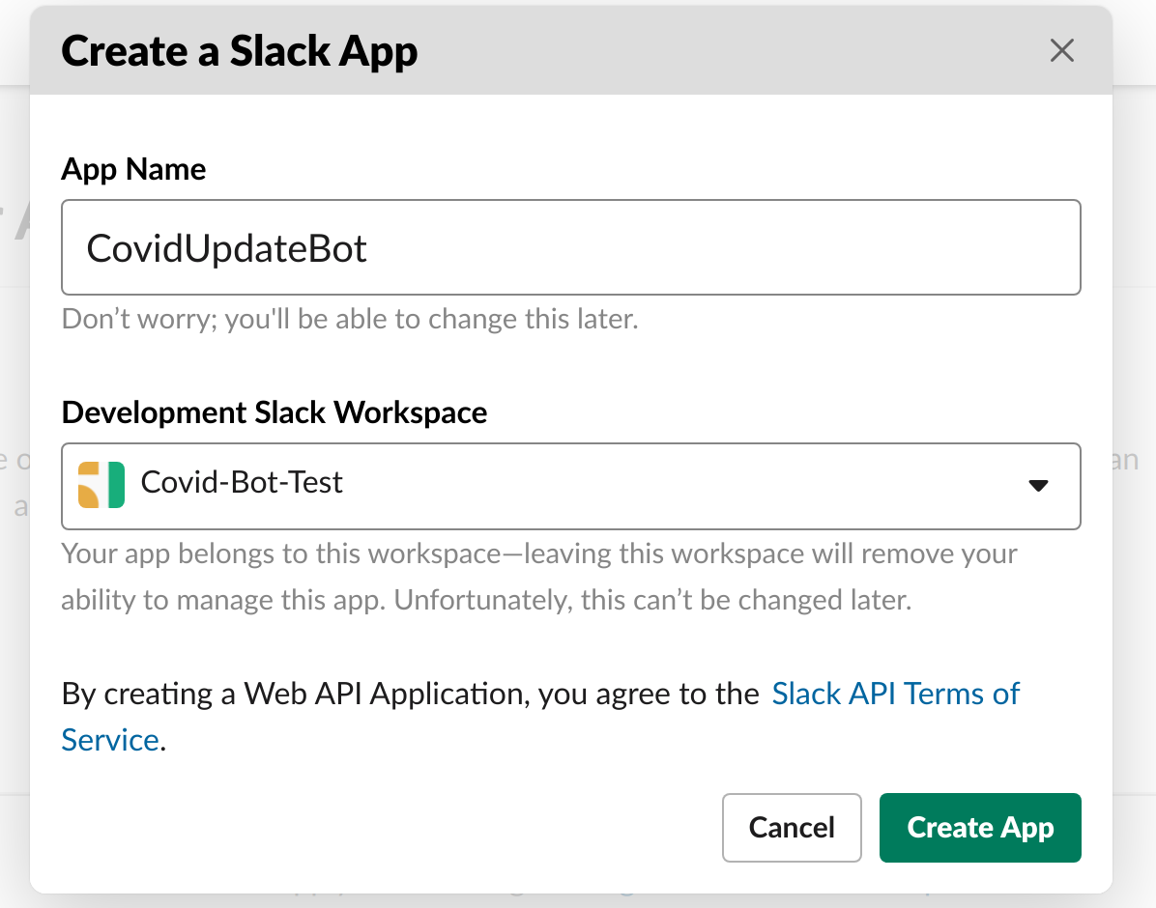Close the Create a Slack App dialog
The image size is (1156, 908).
tap(1061, 51)
